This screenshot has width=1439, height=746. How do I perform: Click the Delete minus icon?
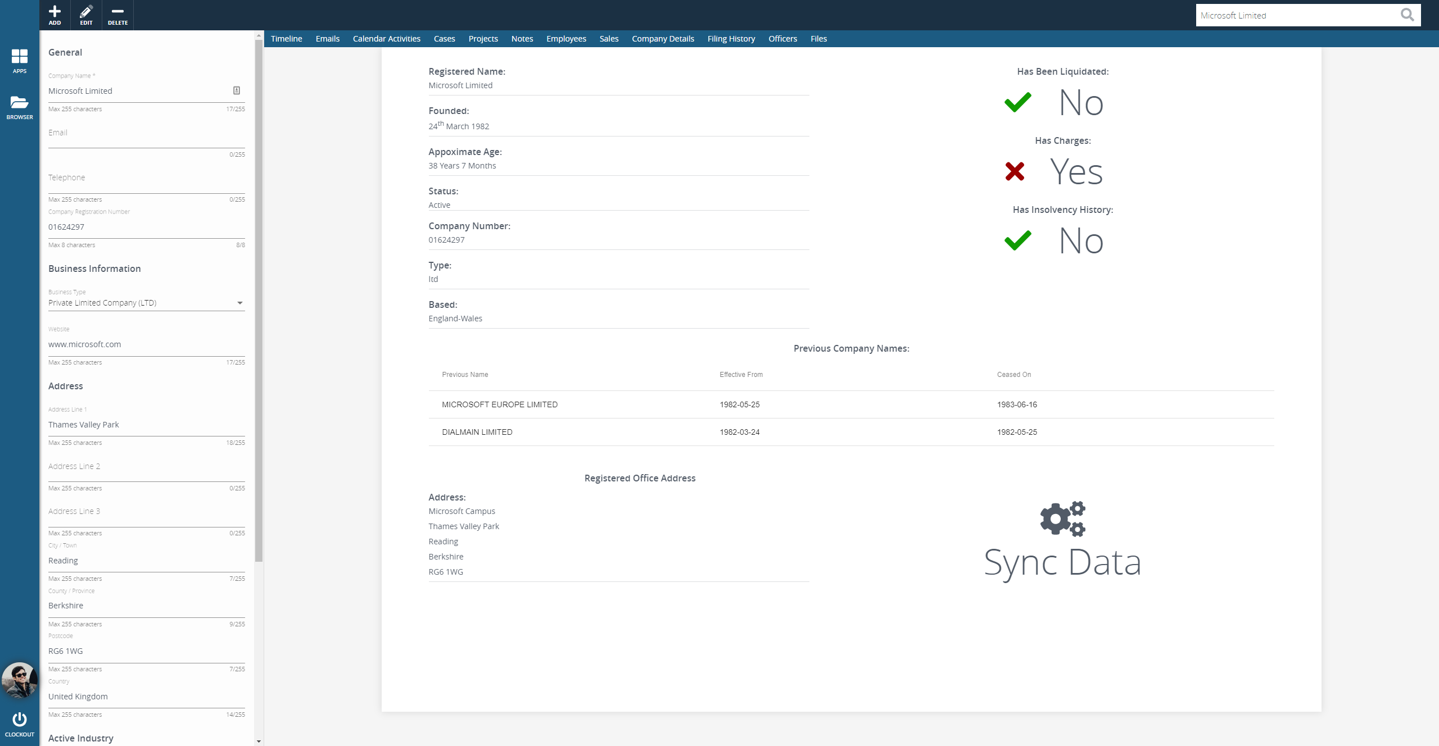[117, 12]
